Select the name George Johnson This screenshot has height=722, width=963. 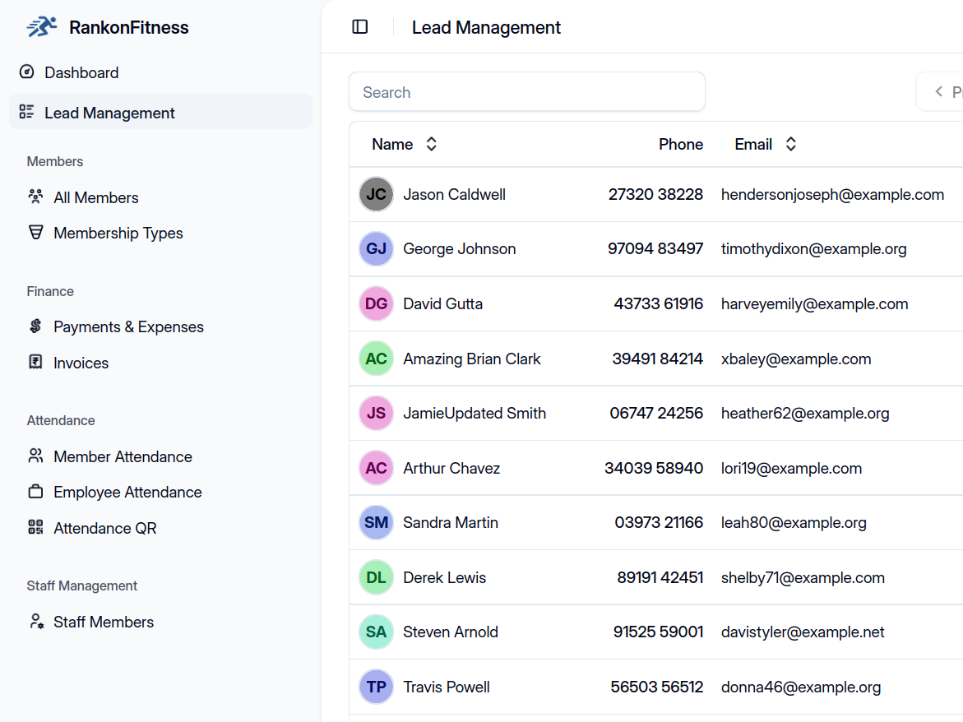[460, 248]
